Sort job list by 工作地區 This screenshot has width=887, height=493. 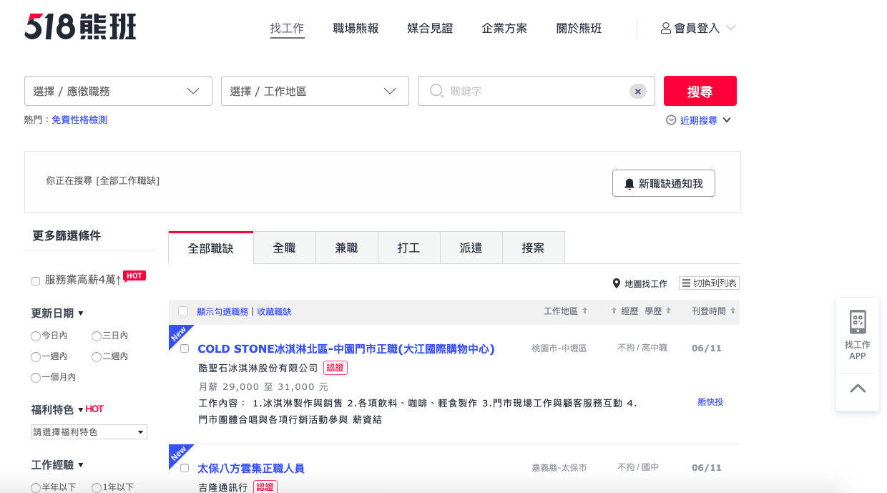click(x=566, y=311)
